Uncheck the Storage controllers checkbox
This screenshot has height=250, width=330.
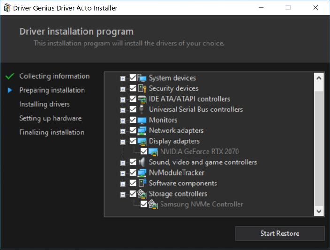pyautogui.click(x=133, y=193)
